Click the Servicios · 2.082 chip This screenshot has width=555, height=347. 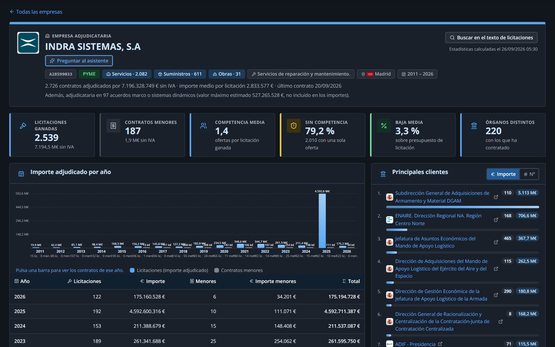pos(127,74)
